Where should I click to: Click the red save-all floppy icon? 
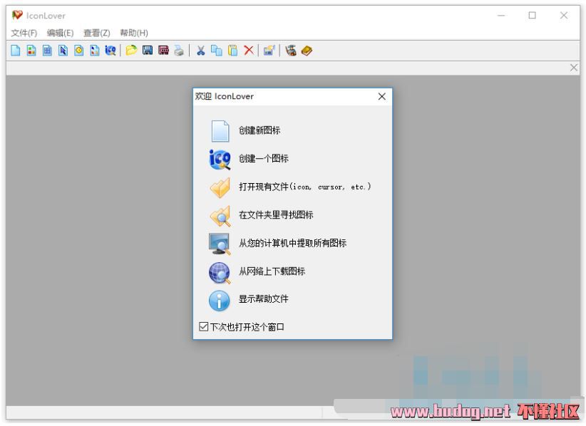[x=163, y=50]
